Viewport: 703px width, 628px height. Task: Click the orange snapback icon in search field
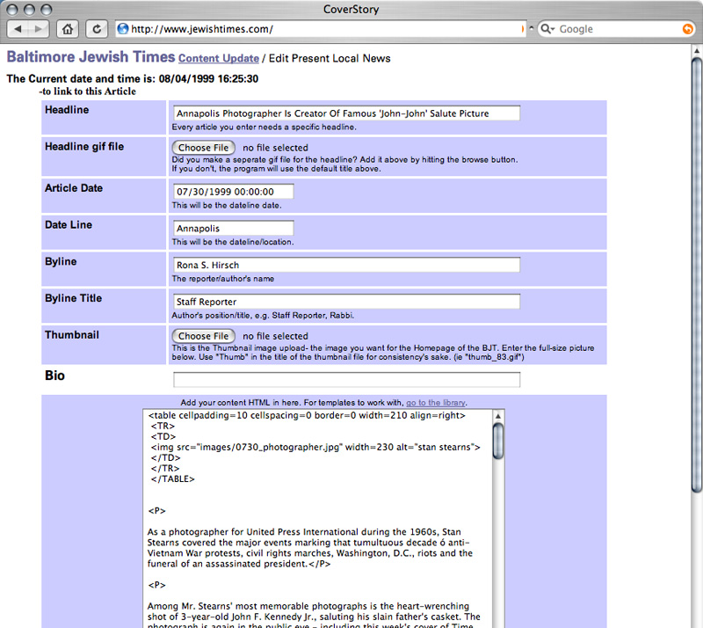[x=687, y=29]
